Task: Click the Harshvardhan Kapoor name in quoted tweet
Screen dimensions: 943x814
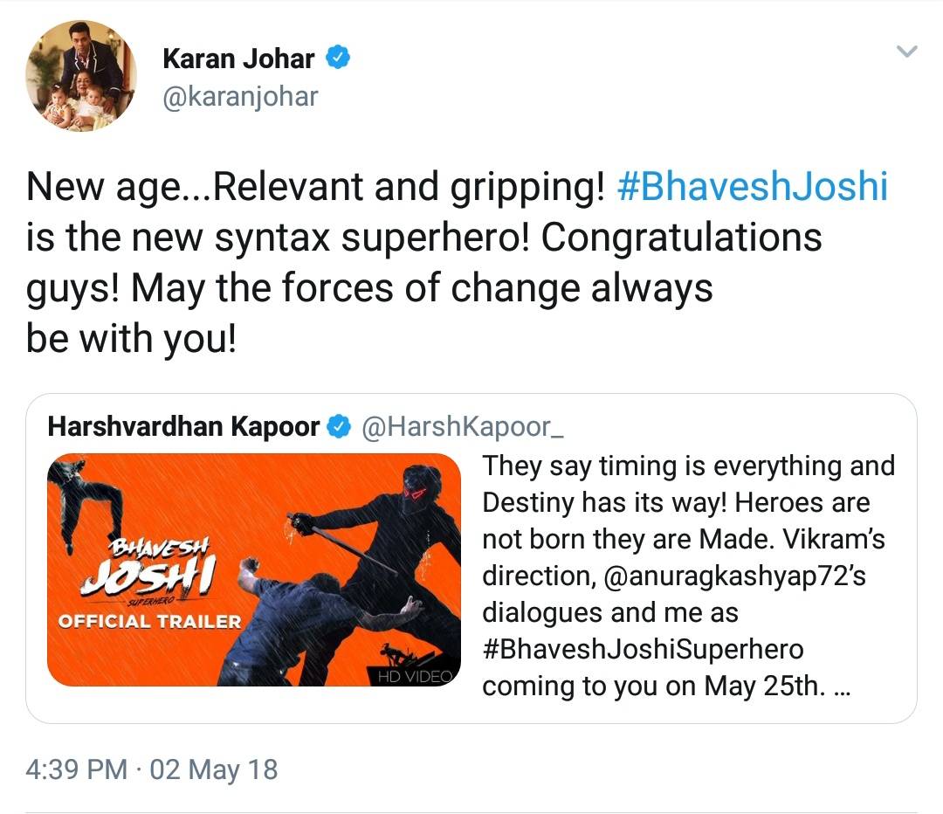Action: click(183, 426)
